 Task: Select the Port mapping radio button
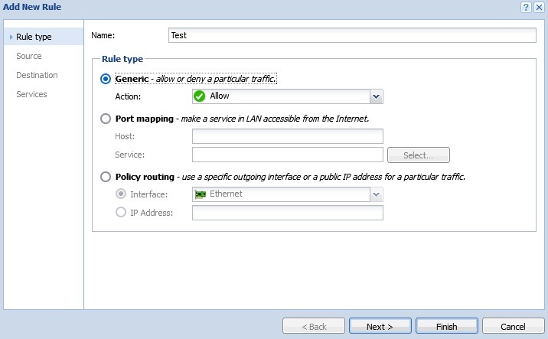[x=106, y=119]
